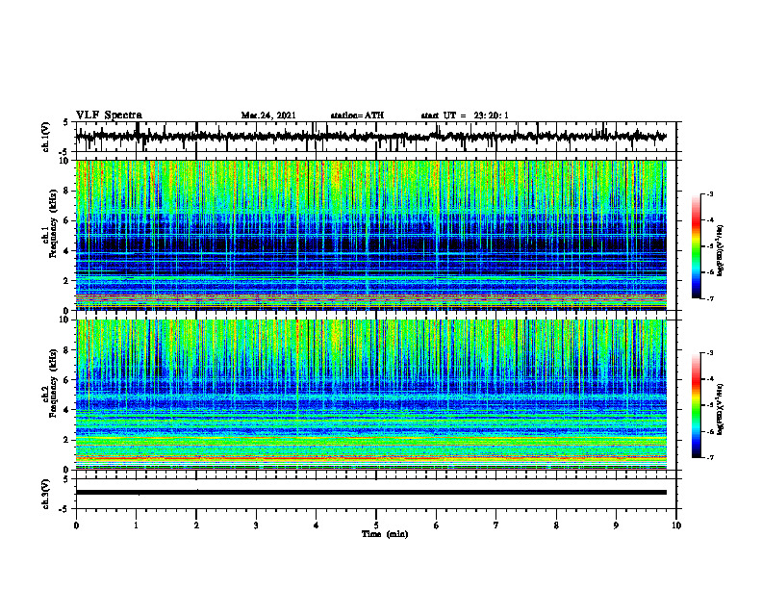This screenshot has height=589, width=762.
Task: Click the "ch.3(V)" axis label
Action: pyautogui.click(x=45, y=494)
